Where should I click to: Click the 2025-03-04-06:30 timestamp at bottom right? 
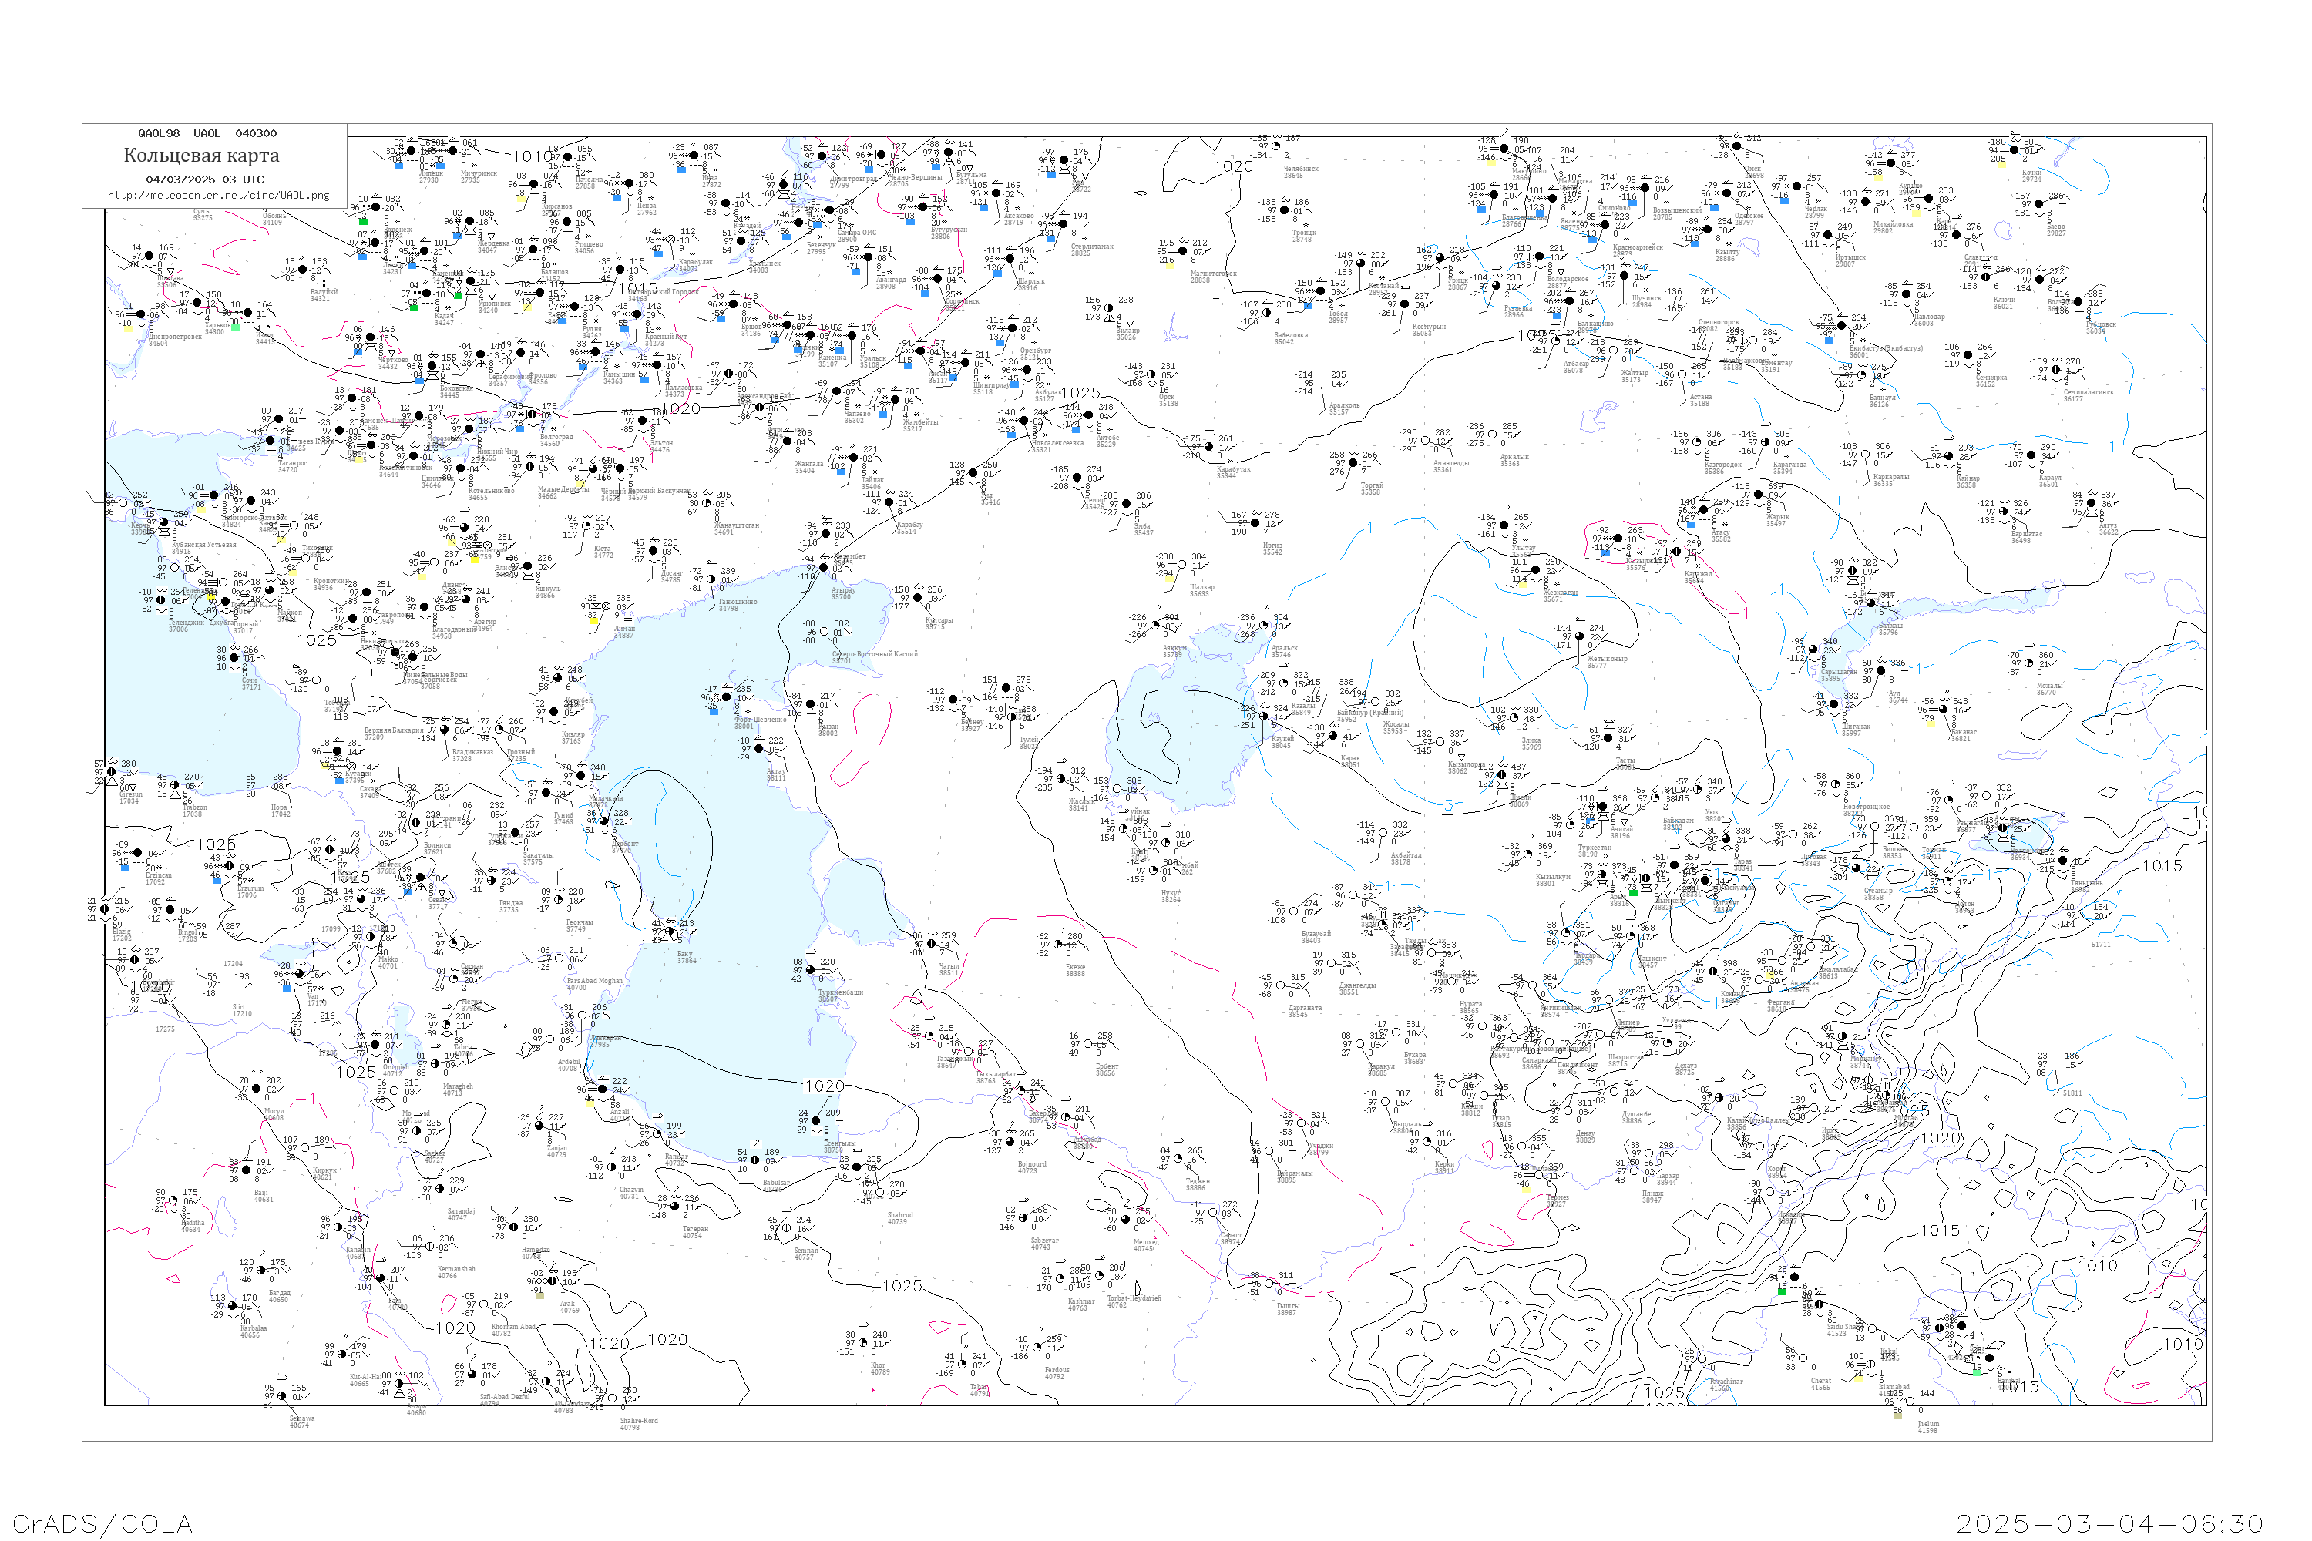click(x=2109, y=1523)
